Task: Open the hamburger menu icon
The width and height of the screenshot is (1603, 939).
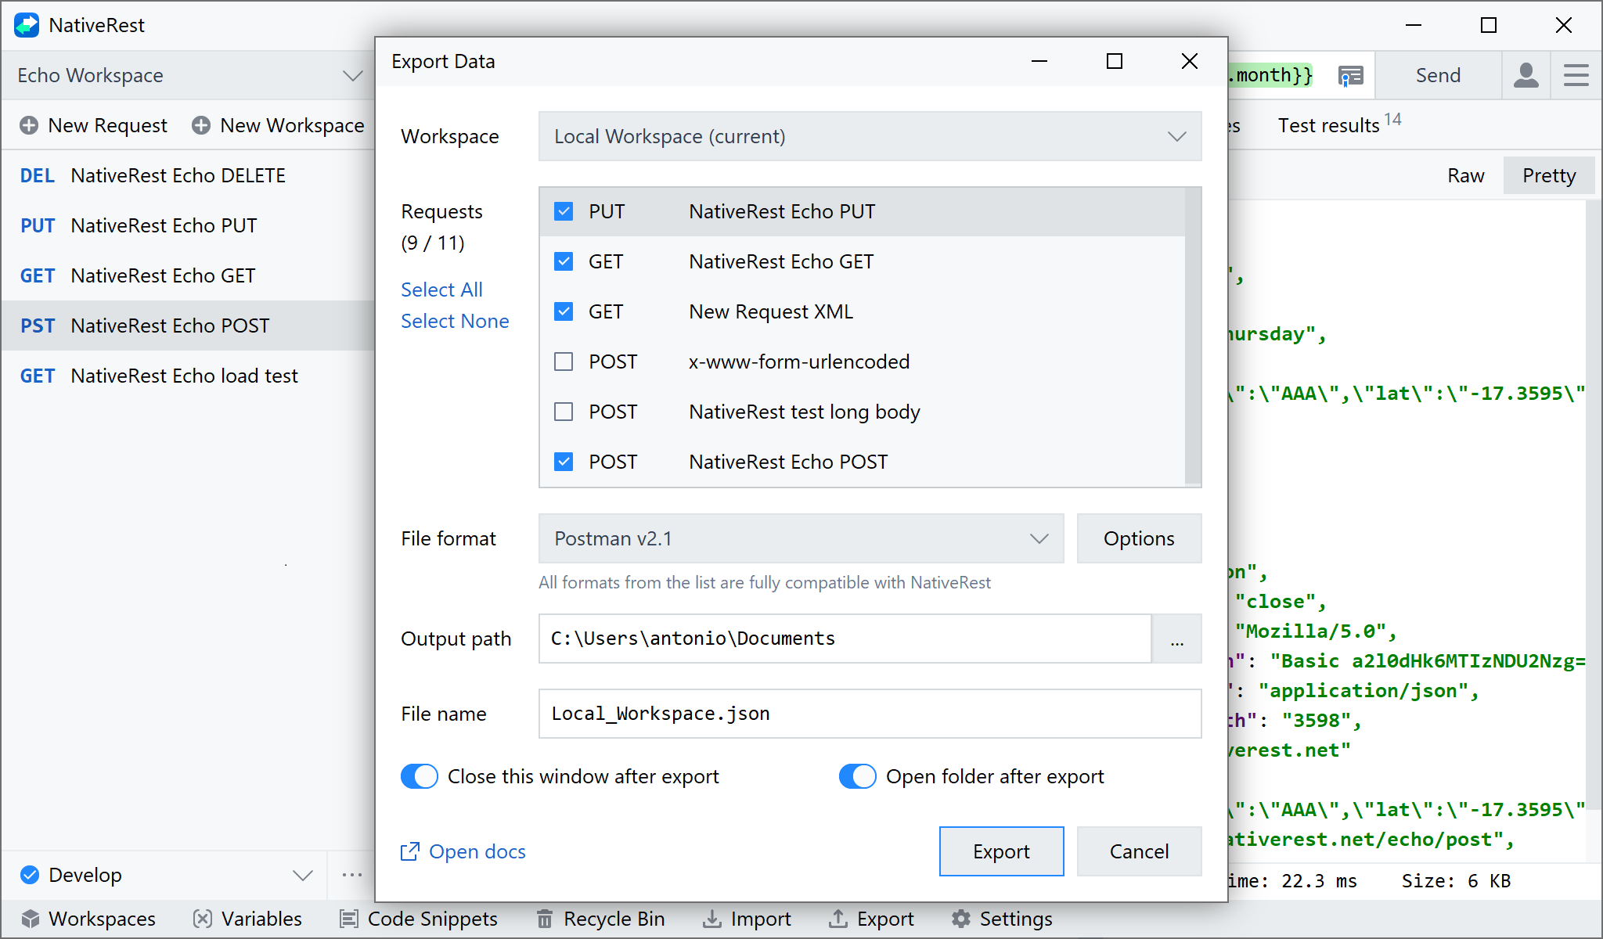Action: click(x=1576, y=75)
